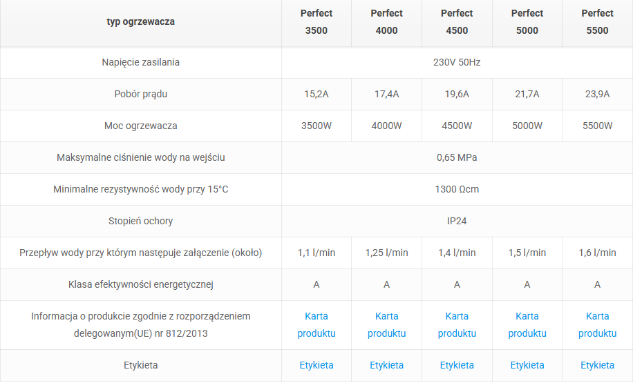
Task: Click Etykieta link in Perfect 4500 column
Action: pos(457,365)
